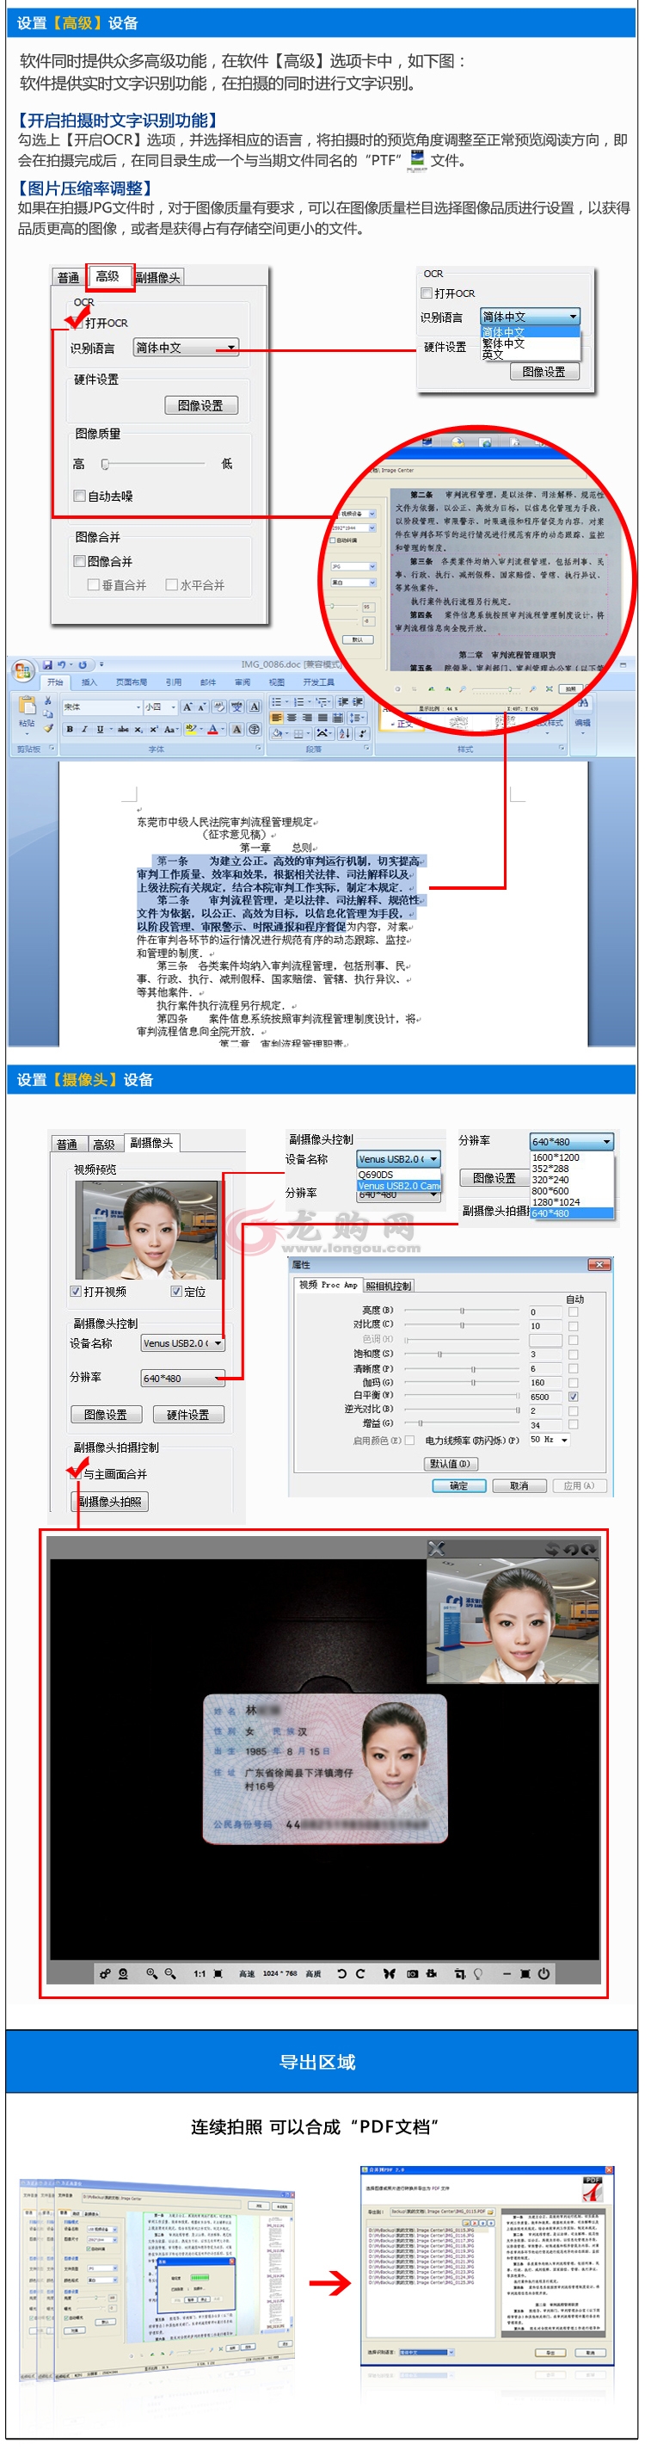645x2456 pixels.
Task: Click rotate counterclockwise icon in capture toolbar
Action: pyautogui.click(x=342, y=1973)
